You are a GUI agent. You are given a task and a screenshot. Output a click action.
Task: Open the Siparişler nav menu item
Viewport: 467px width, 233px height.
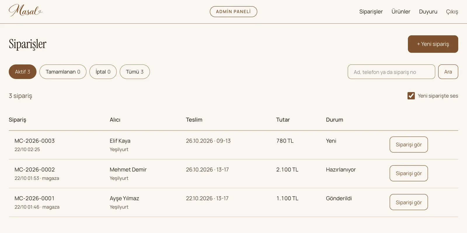pyautogui.click(x=371, y=12)
